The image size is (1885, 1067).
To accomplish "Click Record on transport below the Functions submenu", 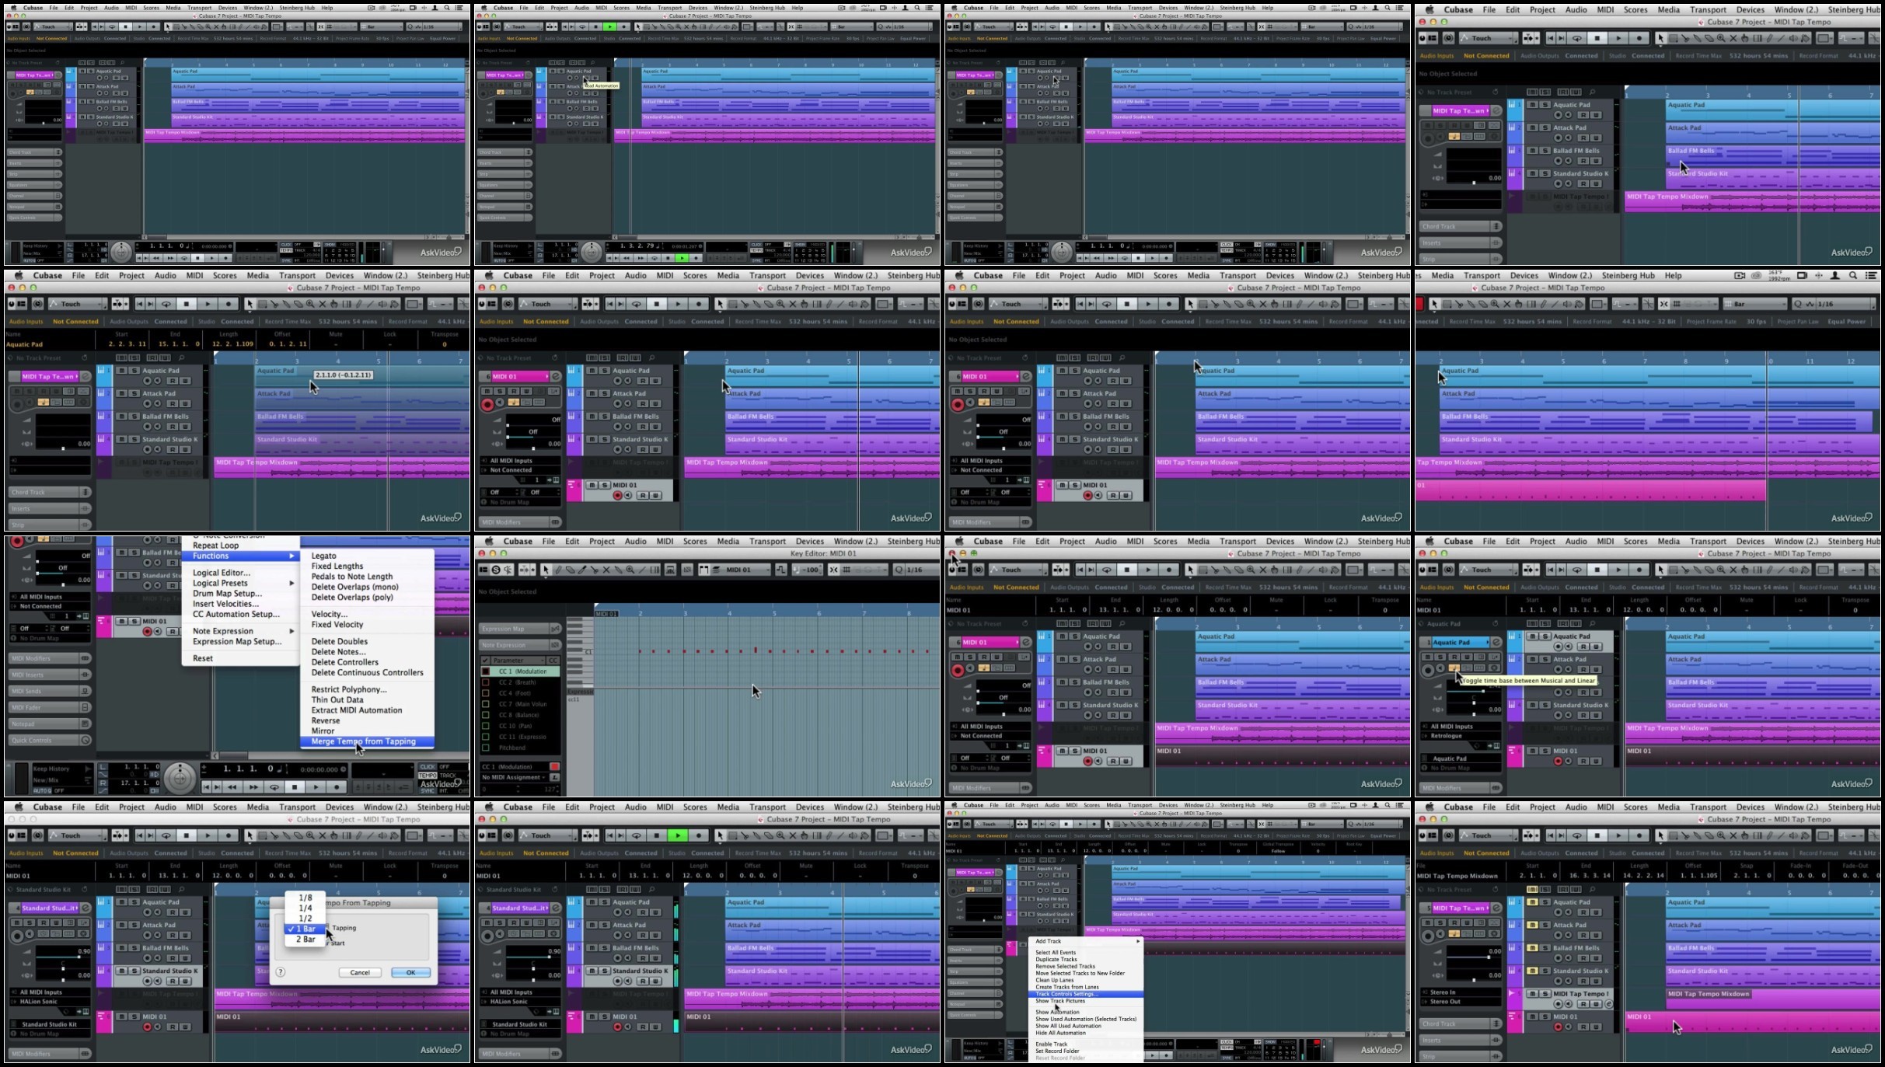I will pos(336,787).
